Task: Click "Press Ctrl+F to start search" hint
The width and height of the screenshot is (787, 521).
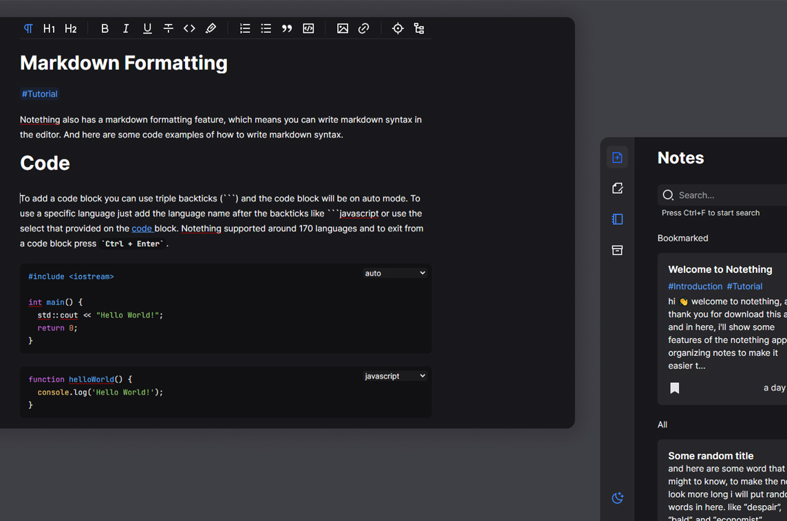Action: click(710, 213)
